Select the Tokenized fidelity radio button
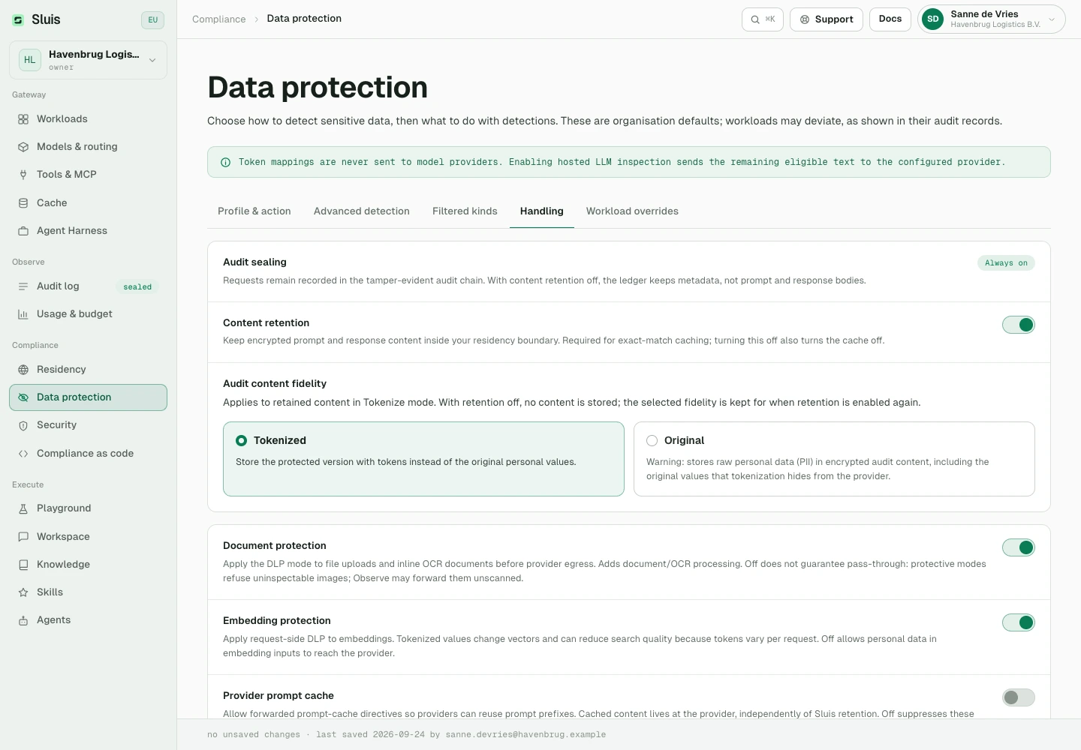This screenshot has height=750, width=1081. point(242,441)
